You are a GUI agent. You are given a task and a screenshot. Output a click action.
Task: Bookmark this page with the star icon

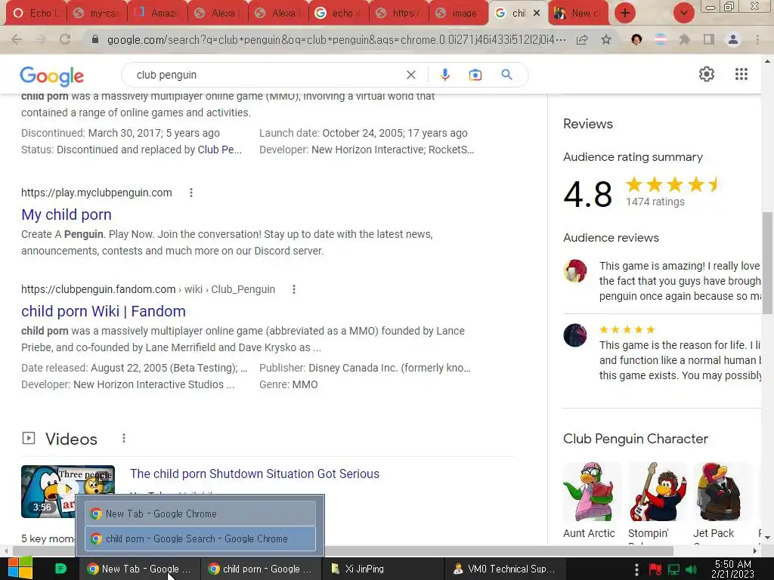pyautogui.click(x=606, y=39)
